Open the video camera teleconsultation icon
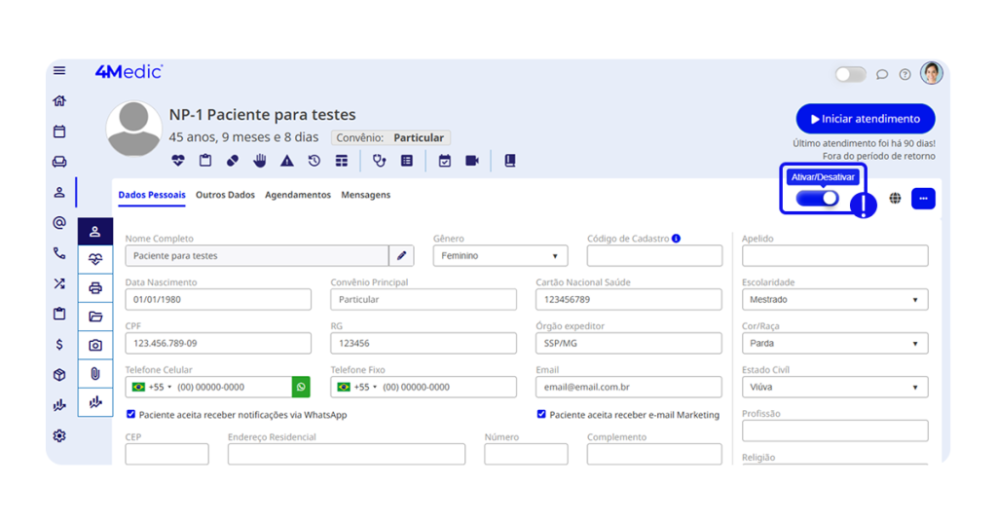This screenshot has width=997, height=524. 472,161
